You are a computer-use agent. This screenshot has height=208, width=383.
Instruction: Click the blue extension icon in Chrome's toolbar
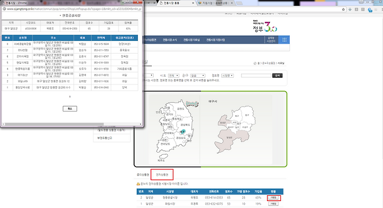370,10
